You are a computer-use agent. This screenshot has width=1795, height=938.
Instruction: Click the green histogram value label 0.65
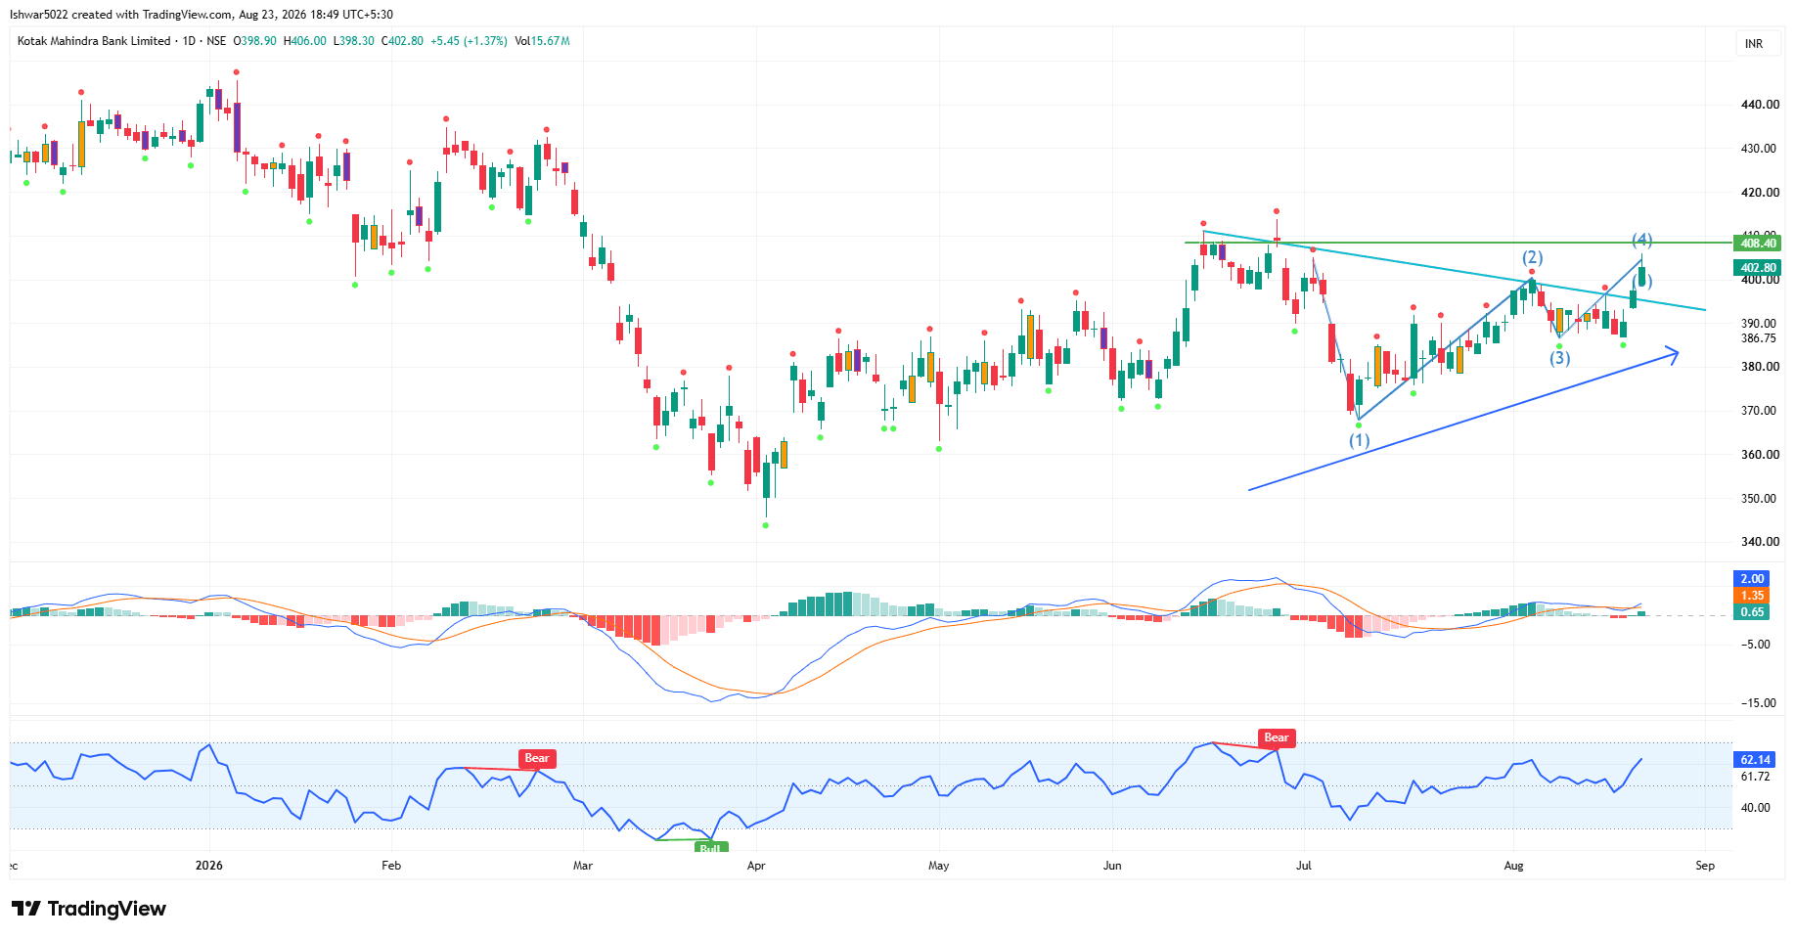click(1752, 612)
